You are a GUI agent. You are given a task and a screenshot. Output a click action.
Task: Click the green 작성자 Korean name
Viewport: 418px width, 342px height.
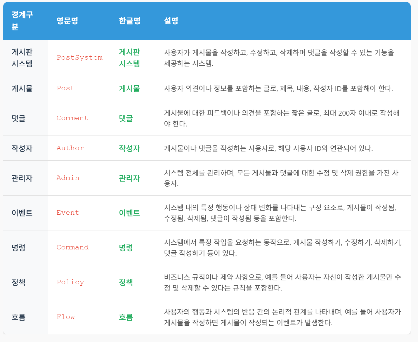coord(129,148)
